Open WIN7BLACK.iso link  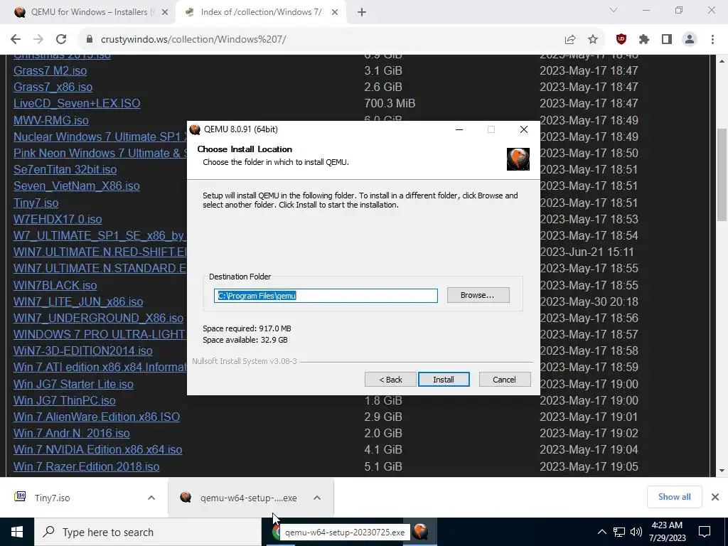point(55,285)
